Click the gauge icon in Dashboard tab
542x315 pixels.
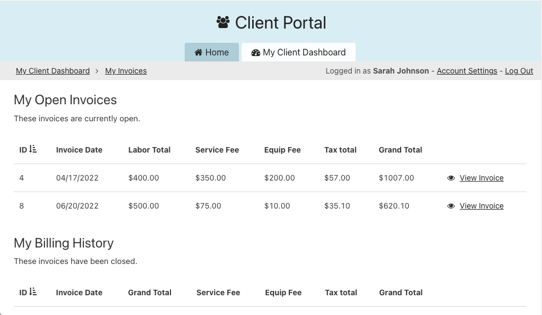[255, 53]
